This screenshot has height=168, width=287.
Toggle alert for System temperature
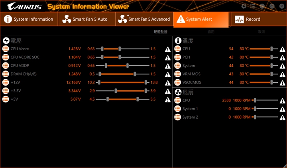(x=283, y=66)
